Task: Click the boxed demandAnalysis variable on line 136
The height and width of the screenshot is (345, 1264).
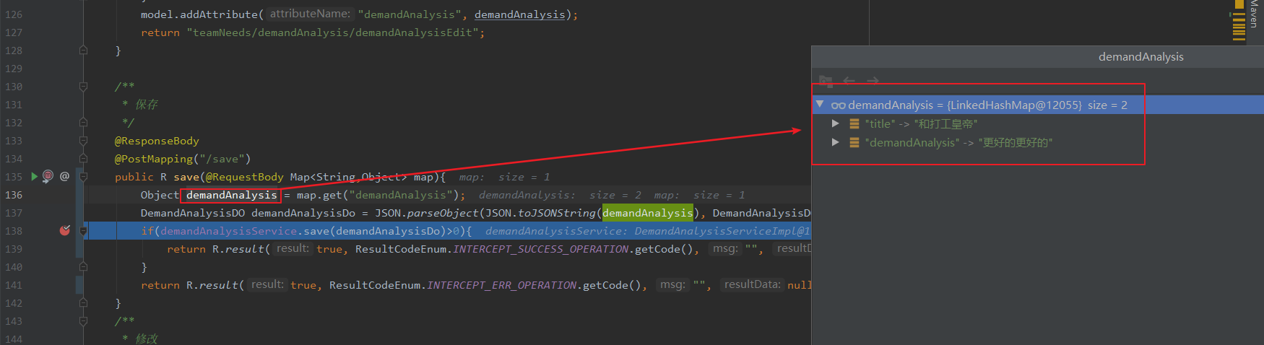Action: (231, 195)
